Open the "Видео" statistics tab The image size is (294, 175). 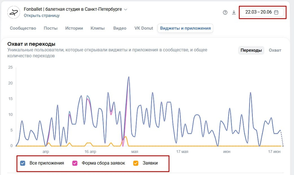pyautogui.click(x=120, y=28)
